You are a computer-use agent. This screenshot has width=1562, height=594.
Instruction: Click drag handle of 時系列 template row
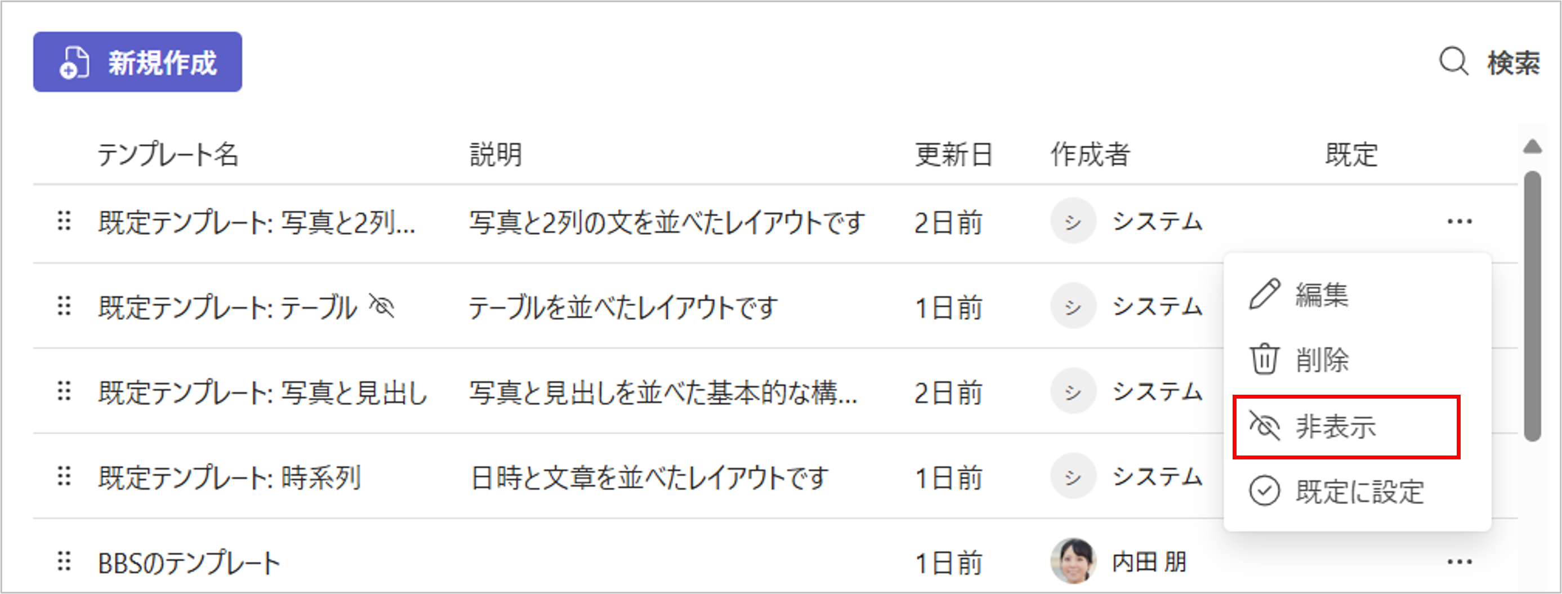[x=64, y=476]
